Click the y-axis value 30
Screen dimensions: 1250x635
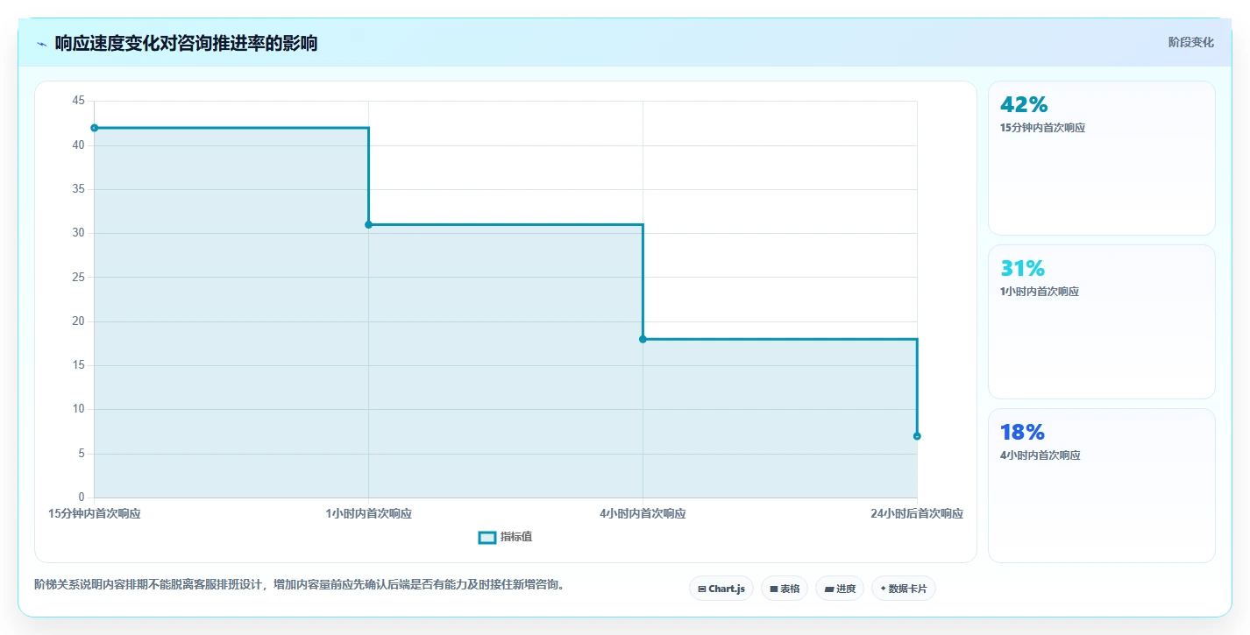point(78,233)
